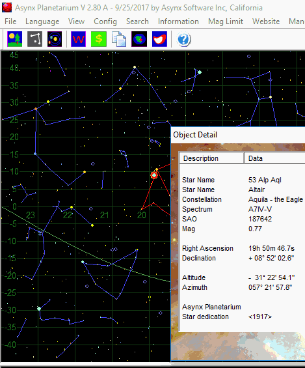Click 'Aquila - the Eagle' constellation value
Image resolution: width=305 pixels, height=368 pixels.
(276, 199)
